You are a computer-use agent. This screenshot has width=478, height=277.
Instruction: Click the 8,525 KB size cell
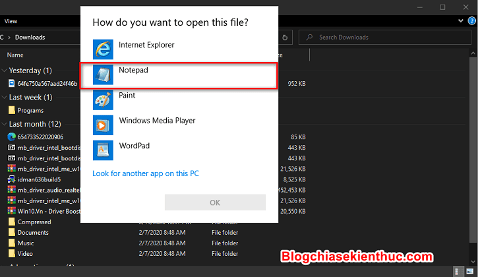pos(294,179)
